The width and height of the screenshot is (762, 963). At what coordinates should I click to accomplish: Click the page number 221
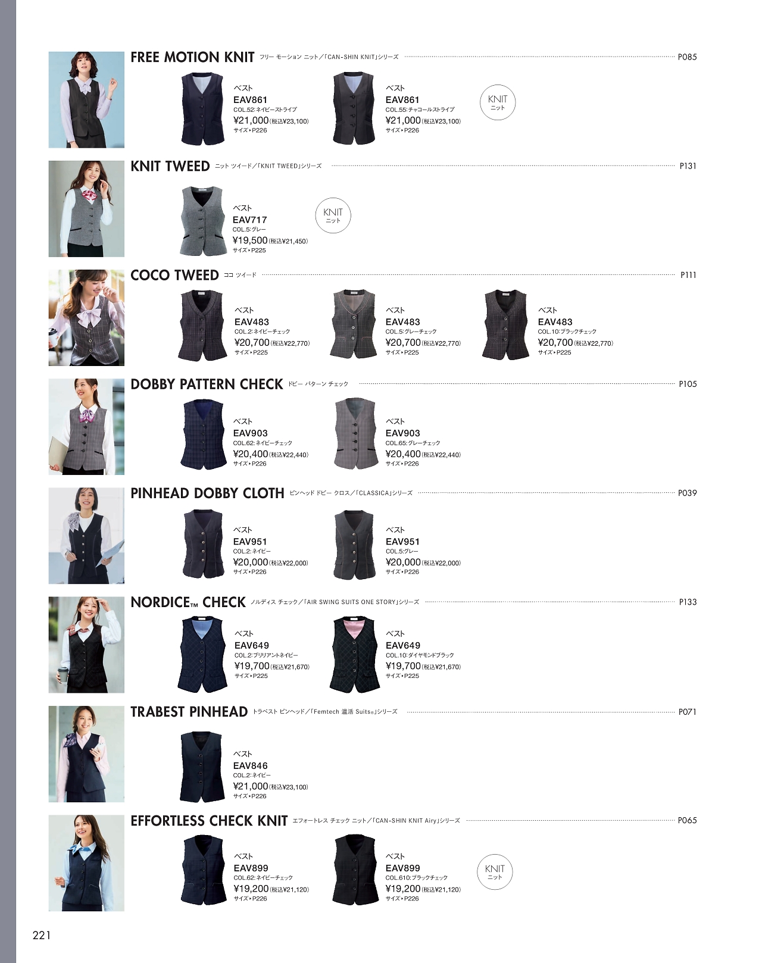[x=42, y=936]
